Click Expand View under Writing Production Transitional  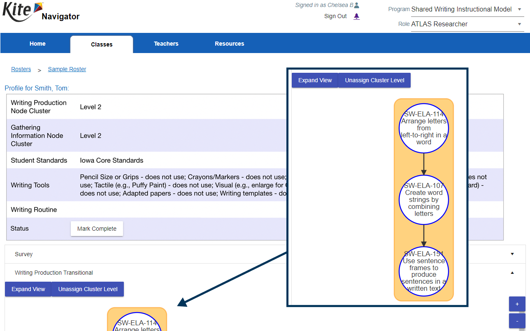click(28, 289)
